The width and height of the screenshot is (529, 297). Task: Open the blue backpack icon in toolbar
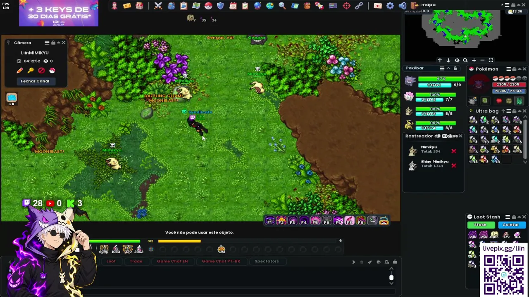[x=171, y=6]
